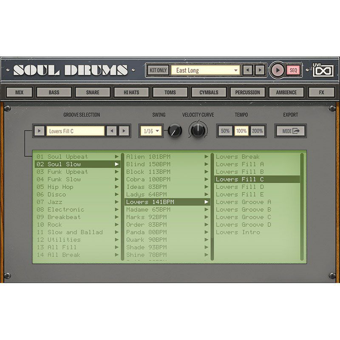Select 03 Funk Upbeat category
Viewport: 340px width, 340px height.
[78, 172]
